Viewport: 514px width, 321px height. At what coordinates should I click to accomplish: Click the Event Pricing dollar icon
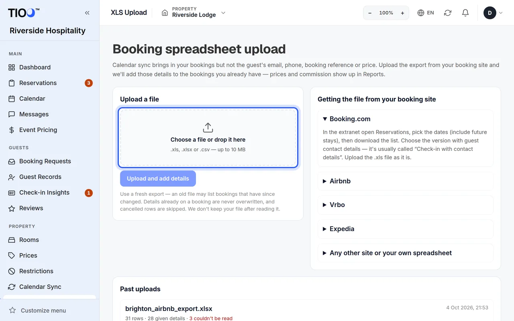pyautogui.click(x=12, y=130)
